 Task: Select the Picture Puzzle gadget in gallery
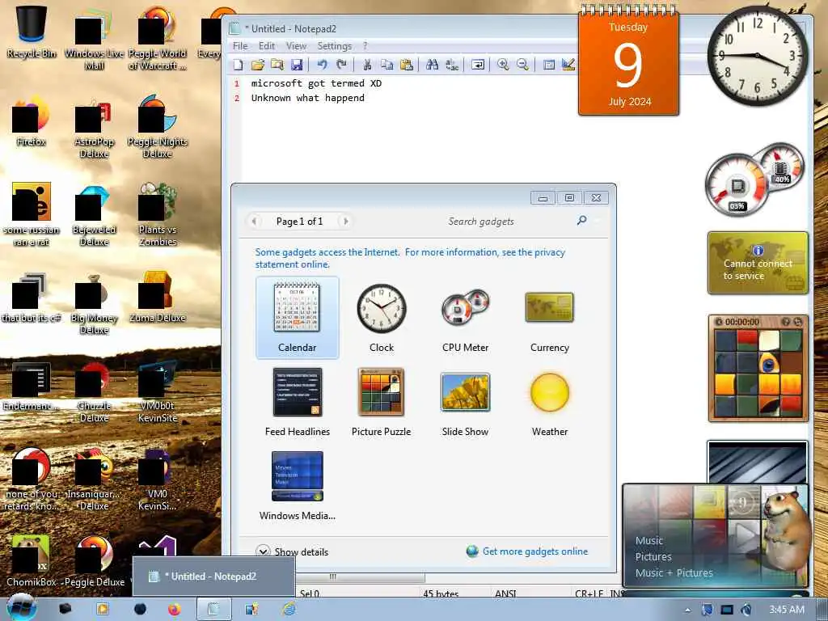click(382, 402)
